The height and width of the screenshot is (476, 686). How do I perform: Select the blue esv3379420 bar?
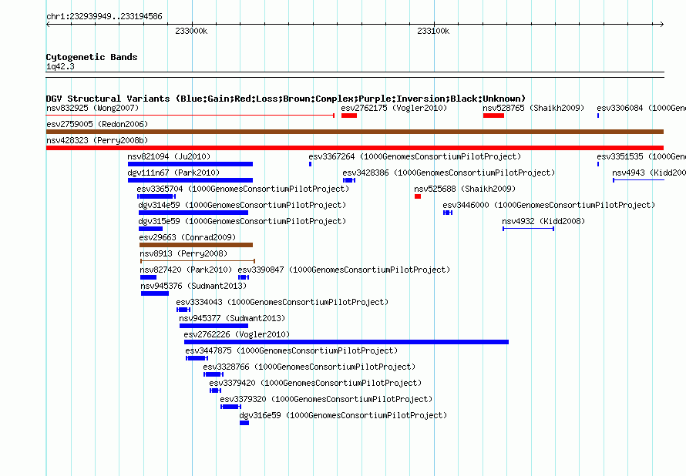[x=215, y=391]
